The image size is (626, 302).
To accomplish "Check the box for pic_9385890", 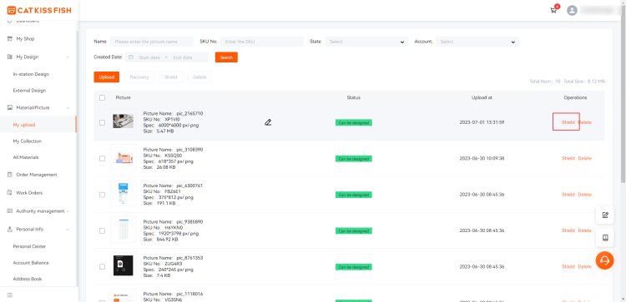I will (102, 230).
